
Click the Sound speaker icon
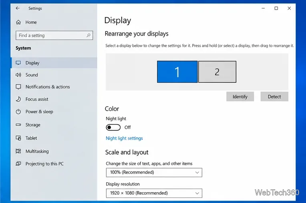[18, 75]
